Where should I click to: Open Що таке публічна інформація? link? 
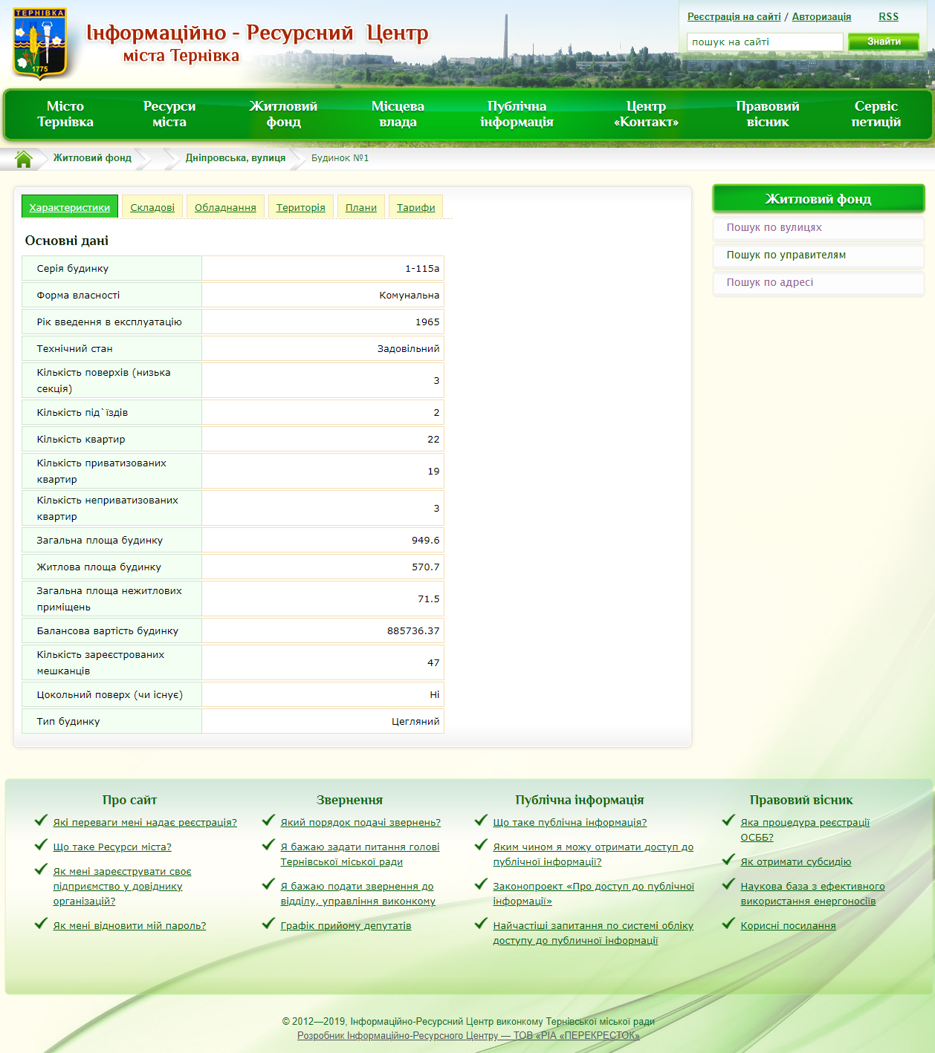pos(570,823)
